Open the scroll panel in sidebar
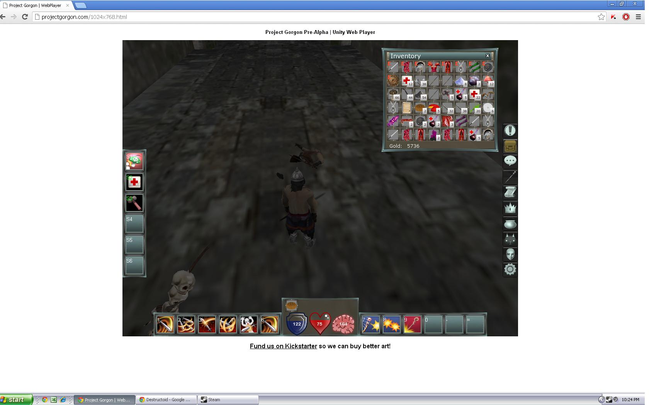The image size is (649, 405). coord(510,192)
